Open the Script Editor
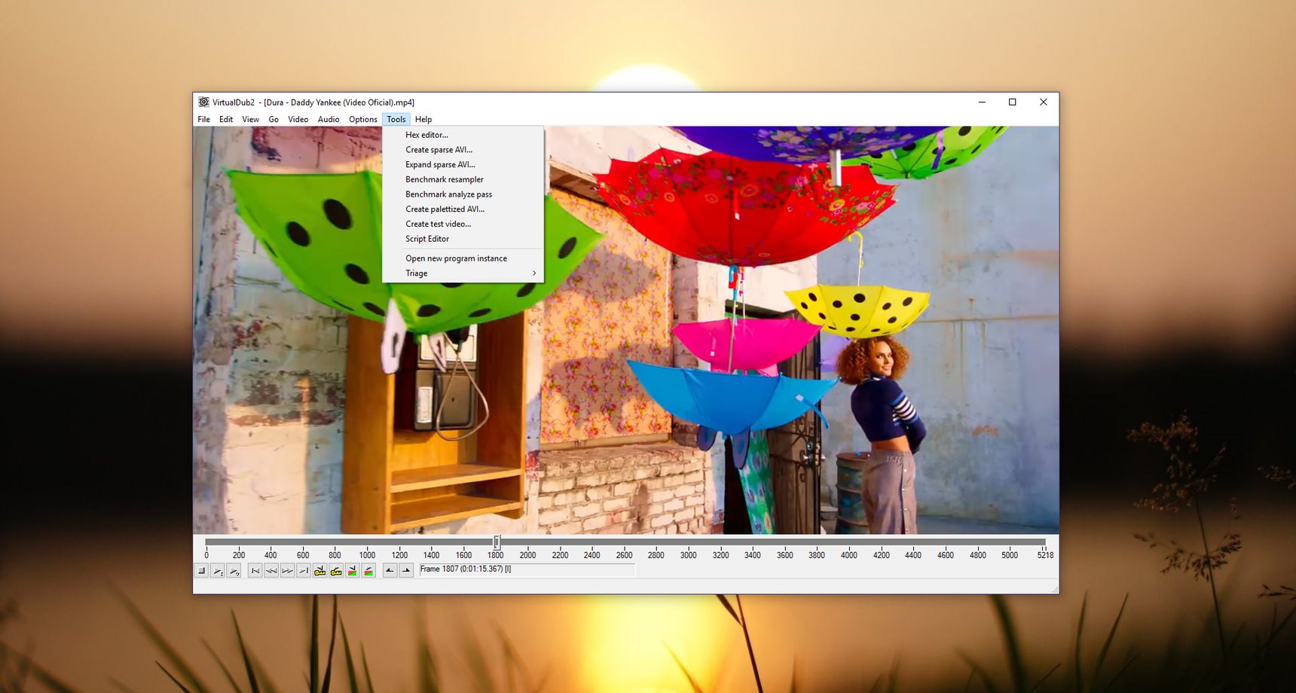Image resolution: width=1296 pixels, height=693 pixels. pos(463,239)
